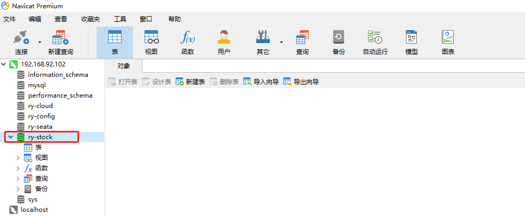Select the ry-config database
The image size is (525, 216).
42,116
